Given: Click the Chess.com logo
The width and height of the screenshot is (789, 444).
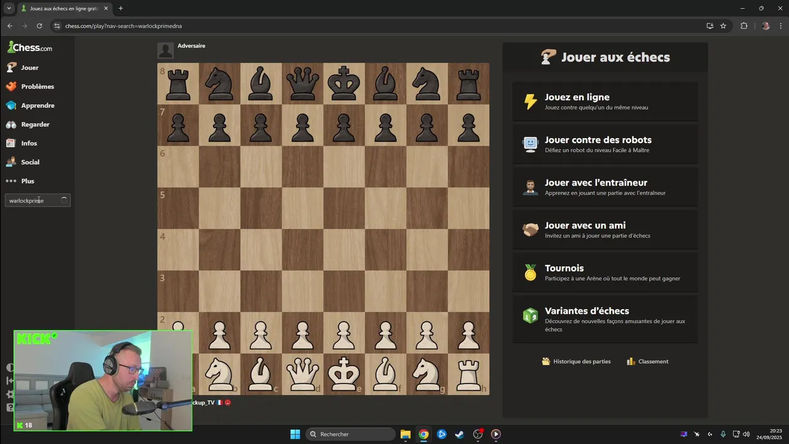Looking at the screenshot, I should coord(30,47).
